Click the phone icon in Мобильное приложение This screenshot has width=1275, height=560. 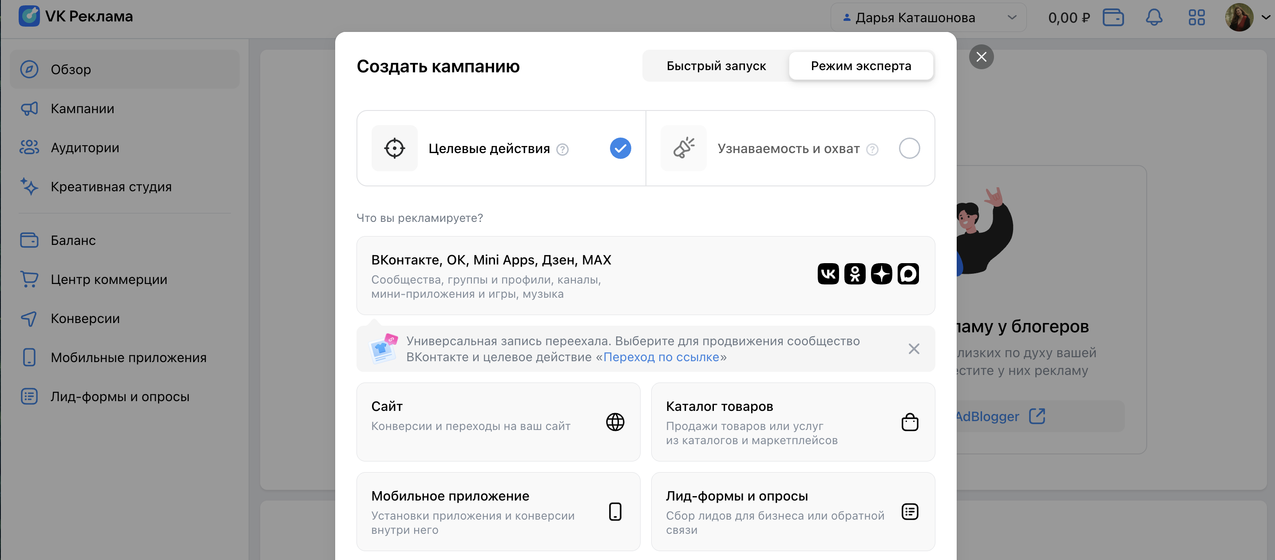point(615,512)
